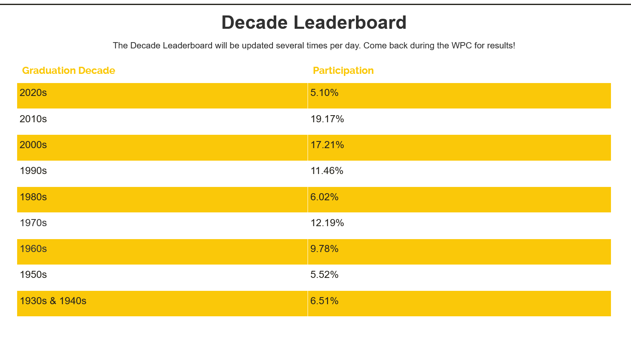Click the Participation column header

343,71
